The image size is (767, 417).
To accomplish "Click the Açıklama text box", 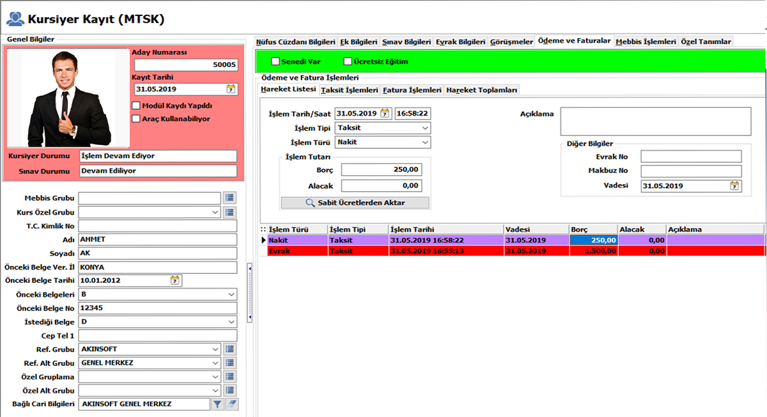I will point(655,121).
